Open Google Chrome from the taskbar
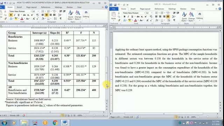This screenshot has height=126, width=224. point(55,123)
